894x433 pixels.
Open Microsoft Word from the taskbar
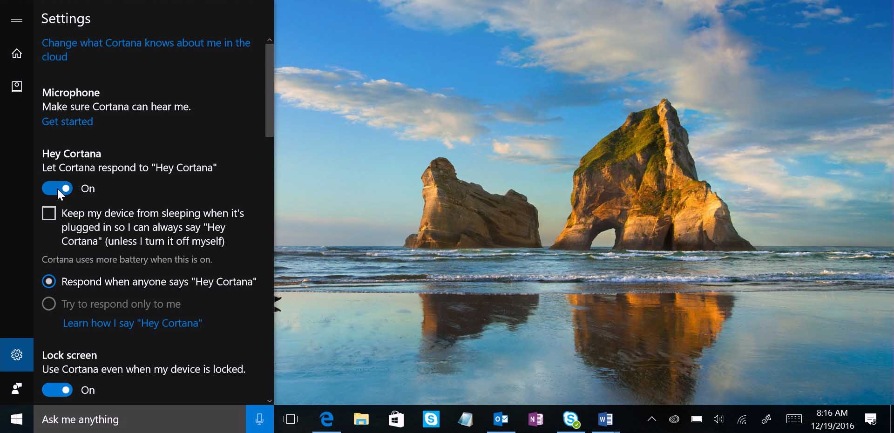coord(605,419)
